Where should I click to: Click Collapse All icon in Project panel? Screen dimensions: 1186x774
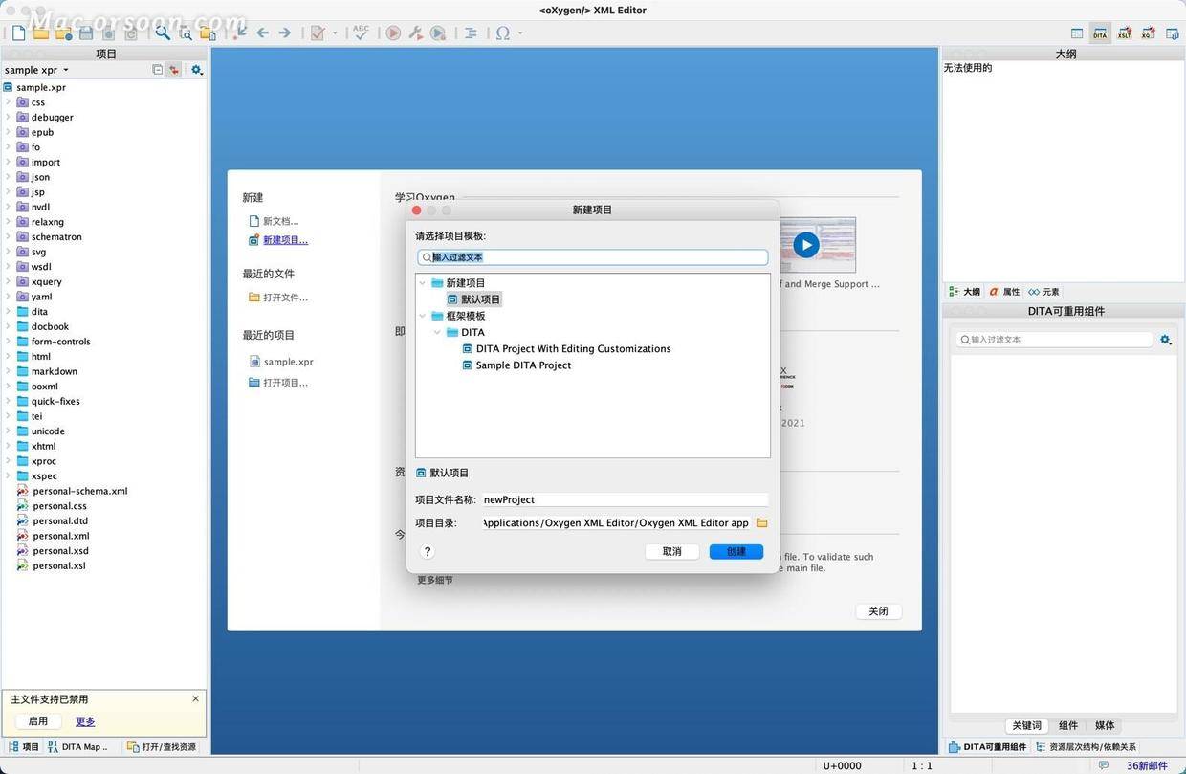pos(158,70)
